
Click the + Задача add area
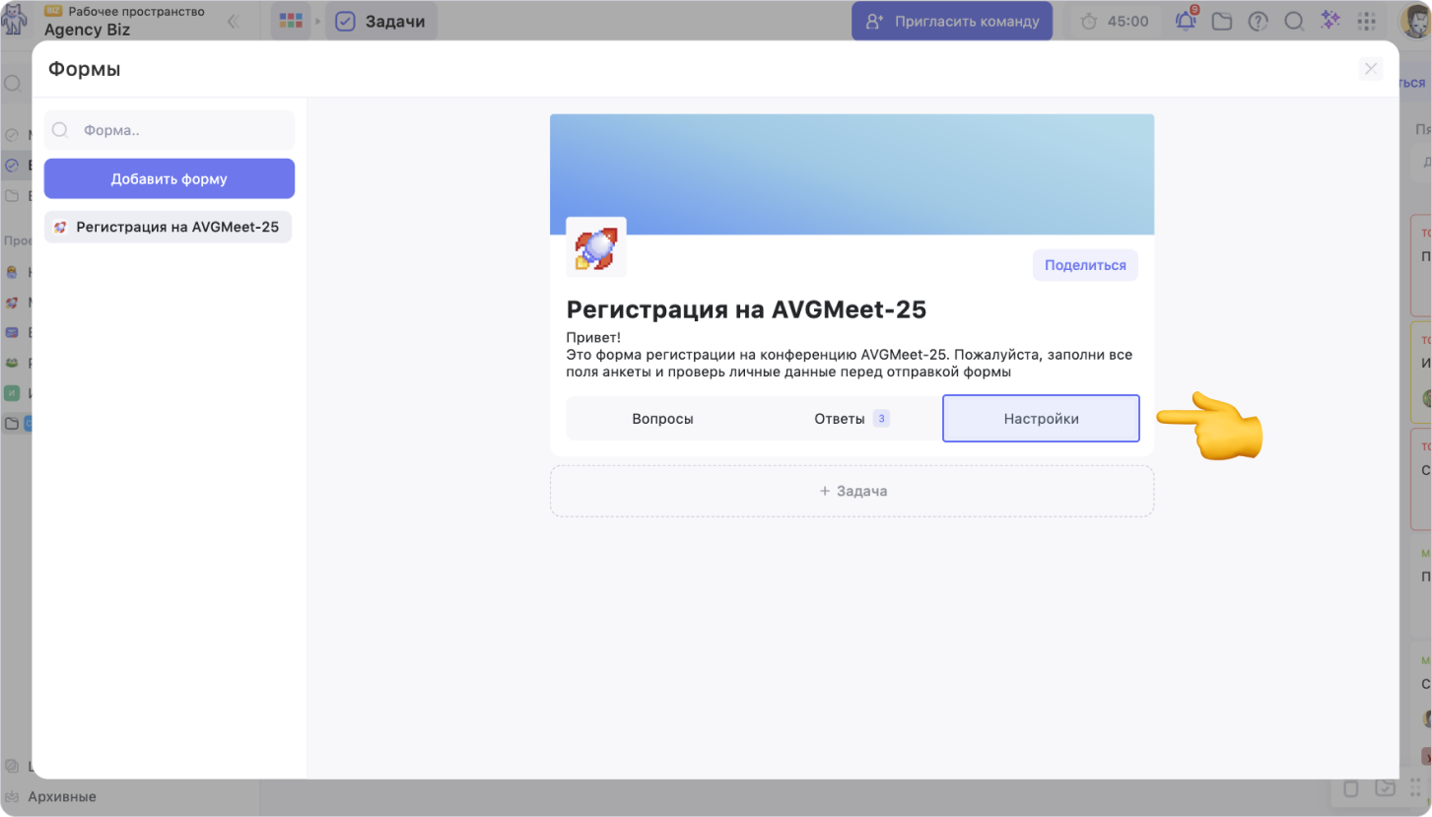pos(852,491)
